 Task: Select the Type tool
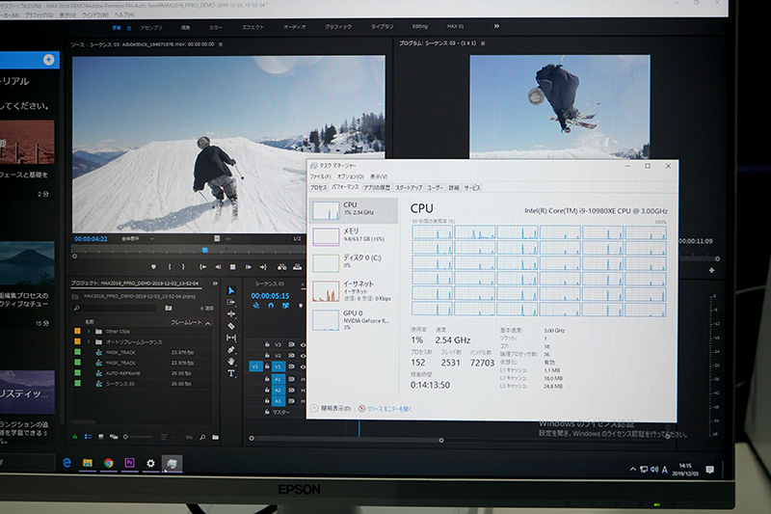coord(231,373)
